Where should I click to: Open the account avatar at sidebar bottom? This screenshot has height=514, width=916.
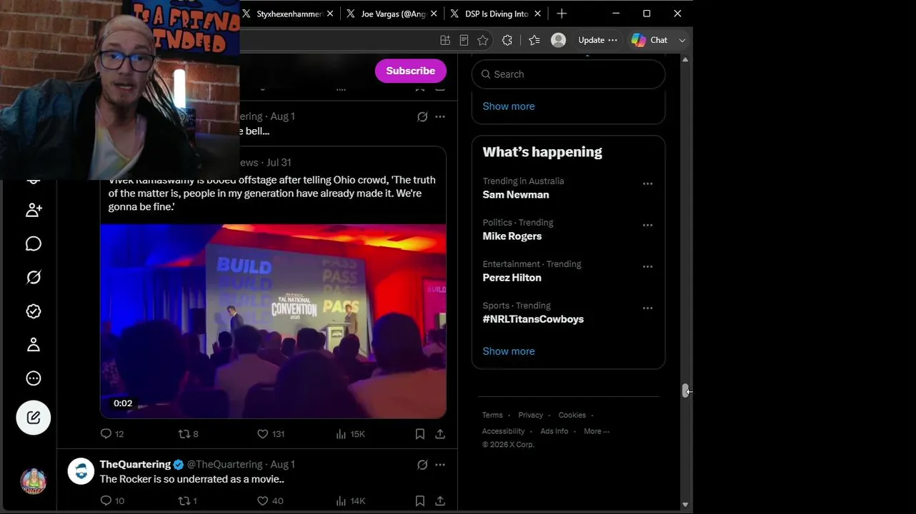[x=34, y=481]
